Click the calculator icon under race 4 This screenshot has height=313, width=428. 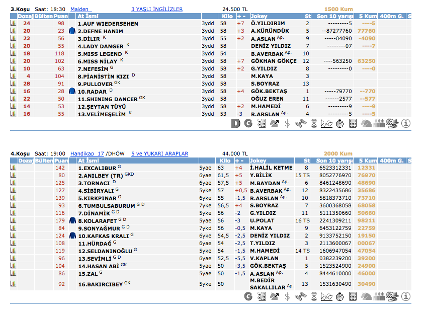coord(353,296)
